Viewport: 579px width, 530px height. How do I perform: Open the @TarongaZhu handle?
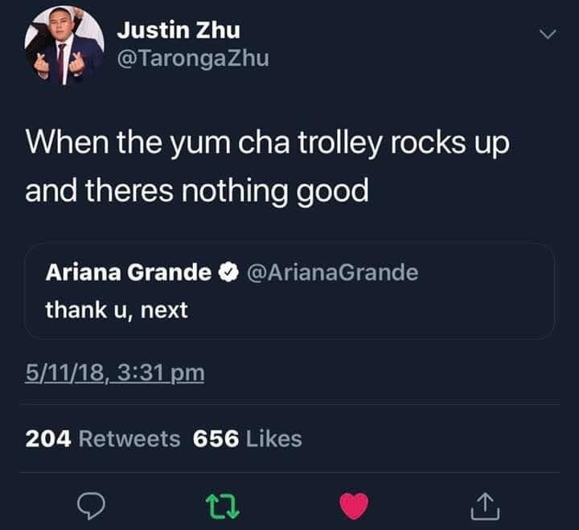(193, 59)
